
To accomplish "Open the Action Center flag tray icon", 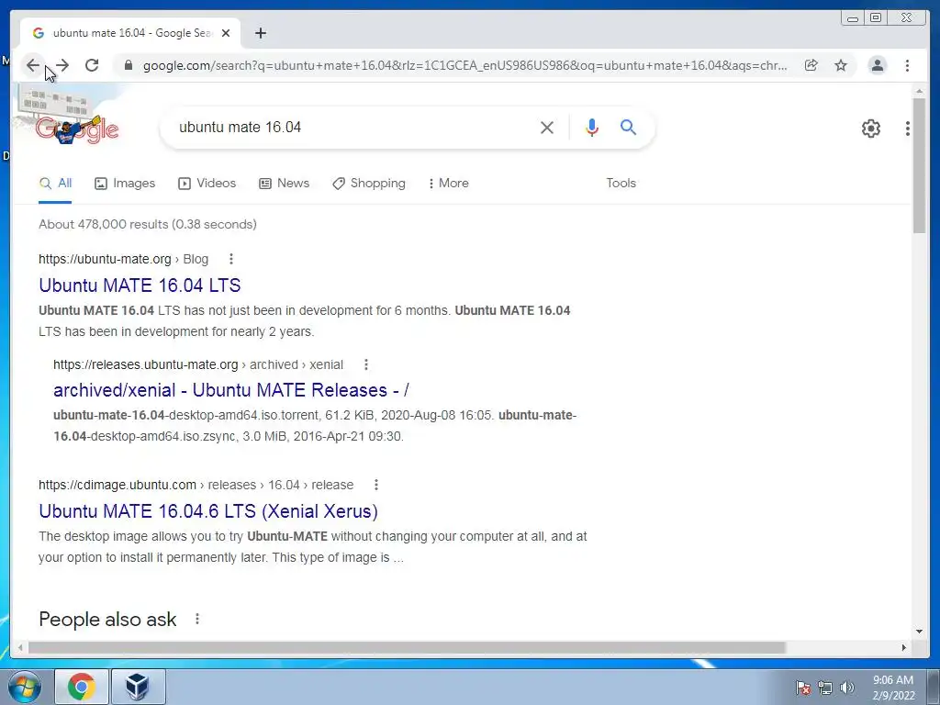I will [x=802, y=688].
